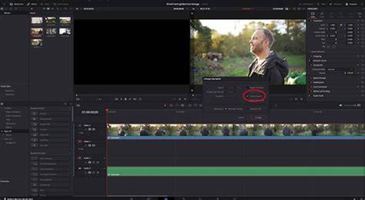Select the last media pool clip thumbnail

point(37,43)
